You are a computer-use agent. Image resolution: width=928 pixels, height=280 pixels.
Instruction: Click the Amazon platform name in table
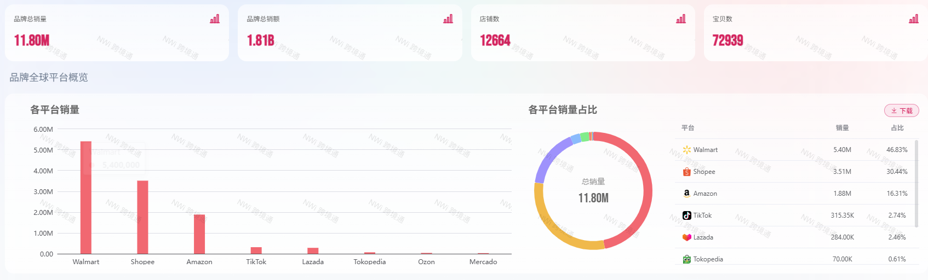click(705, 194)
